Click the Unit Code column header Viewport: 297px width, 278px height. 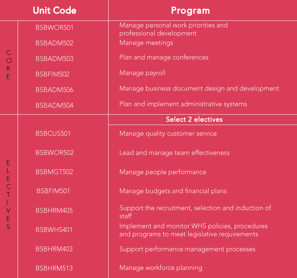tap(55, 10)
